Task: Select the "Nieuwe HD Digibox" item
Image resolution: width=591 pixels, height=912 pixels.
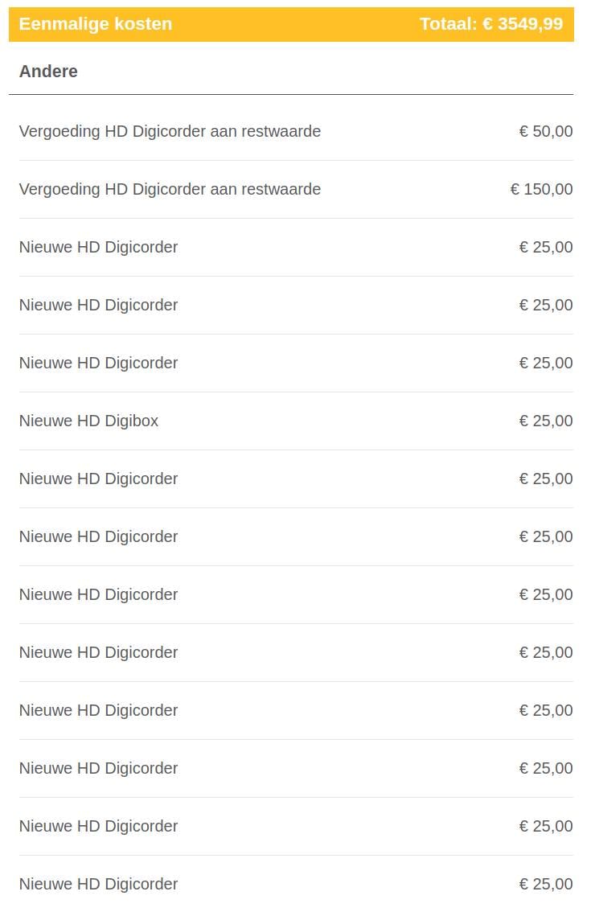Action: pyautogui.click(x=88, y=421)
